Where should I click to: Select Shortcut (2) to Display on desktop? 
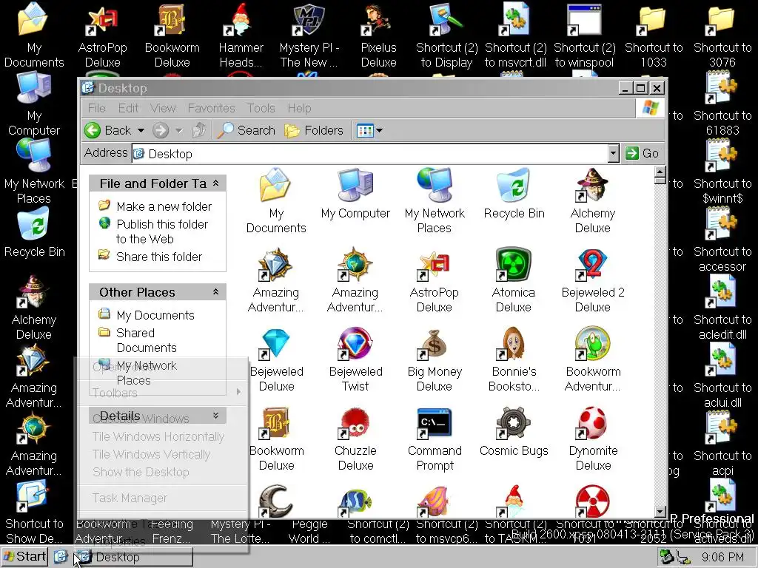coord(446,35)
